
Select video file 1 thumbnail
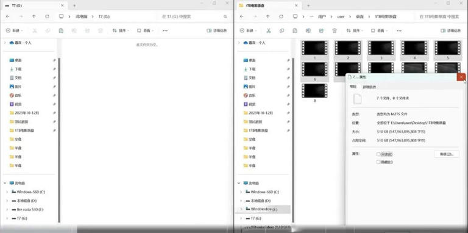314,48
